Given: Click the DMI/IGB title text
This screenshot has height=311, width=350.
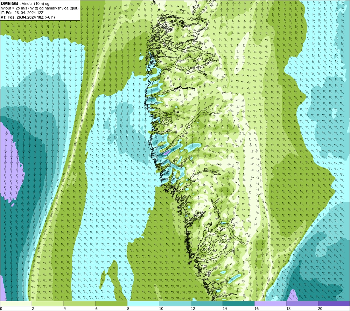Looking at the screenshot, I should click(9, 4).
